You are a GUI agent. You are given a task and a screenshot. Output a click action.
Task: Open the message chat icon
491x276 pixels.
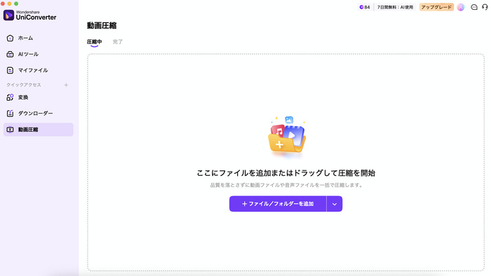474,7
